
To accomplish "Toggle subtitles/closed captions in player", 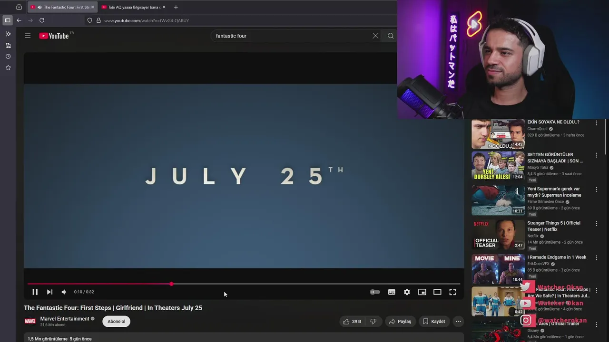I will 392,292.
